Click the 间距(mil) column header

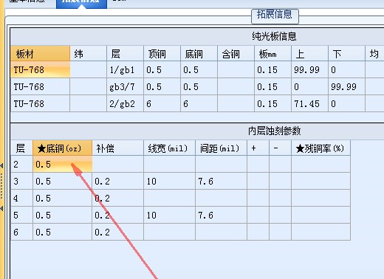pyautogui.click(x=221, y=148)
